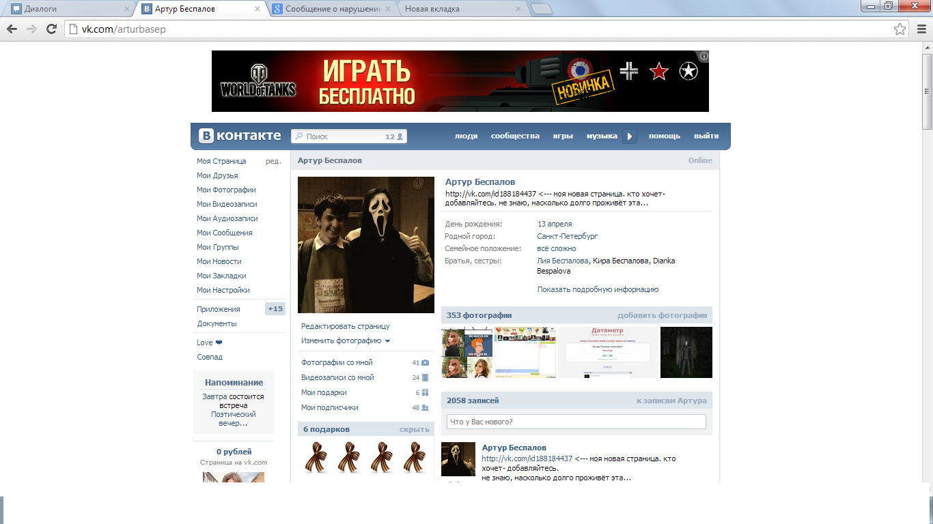Click the people icon in search box

click(401, 136)
